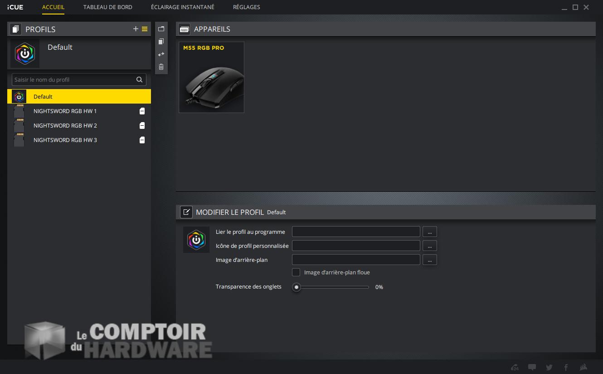
Task: Click the Facebook icon in the footer
Action: click(x=566, y=367)
